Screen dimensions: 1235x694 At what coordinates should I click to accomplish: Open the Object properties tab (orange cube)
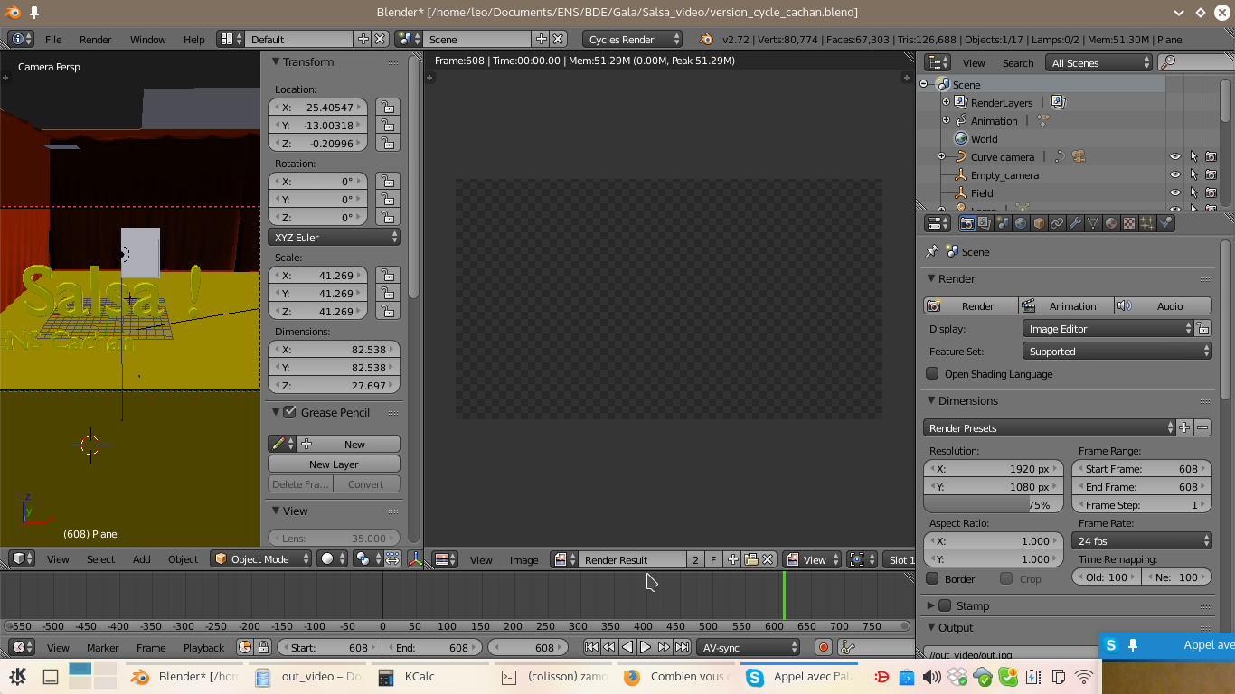click(1039, 223)
